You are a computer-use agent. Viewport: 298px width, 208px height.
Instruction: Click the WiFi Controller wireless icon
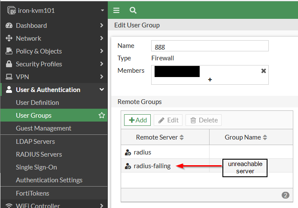pos(9,205)
